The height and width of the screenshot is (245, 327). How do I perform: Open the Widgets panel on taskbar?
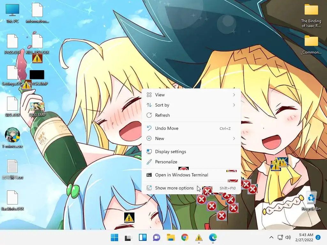142,237
